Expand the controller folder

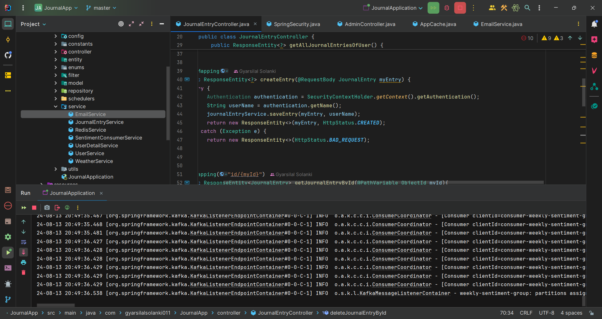click(x=56, y=52)
